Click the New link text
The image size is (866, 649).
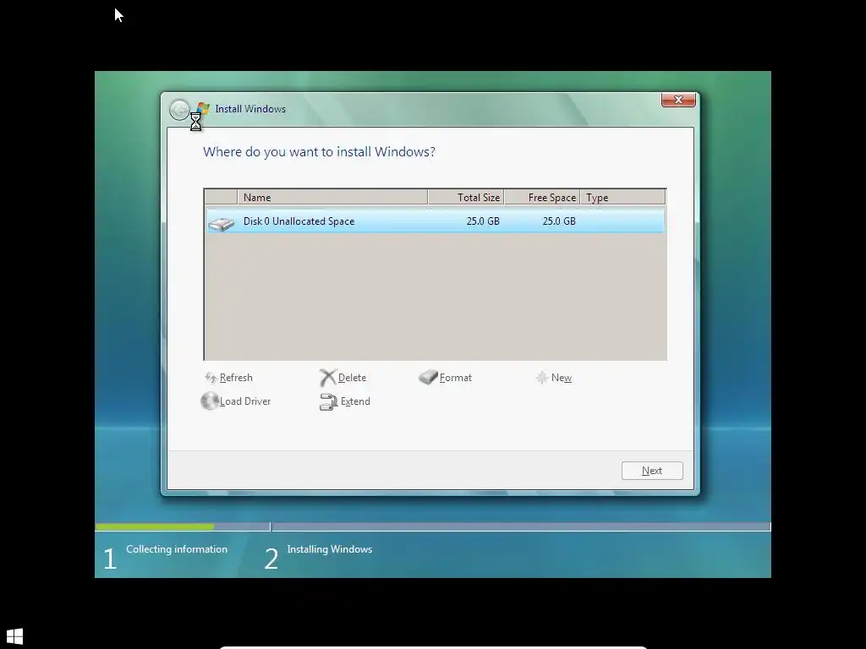(562, 378)
